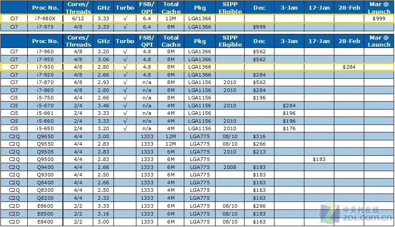Click the 1333 FSB value for Q9650
Viewport: 395px width, 227px height.
tap(147, 136)
